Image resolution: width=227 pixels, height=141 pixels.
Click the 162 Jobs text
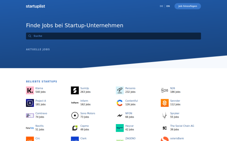click(x=86, y=104)
